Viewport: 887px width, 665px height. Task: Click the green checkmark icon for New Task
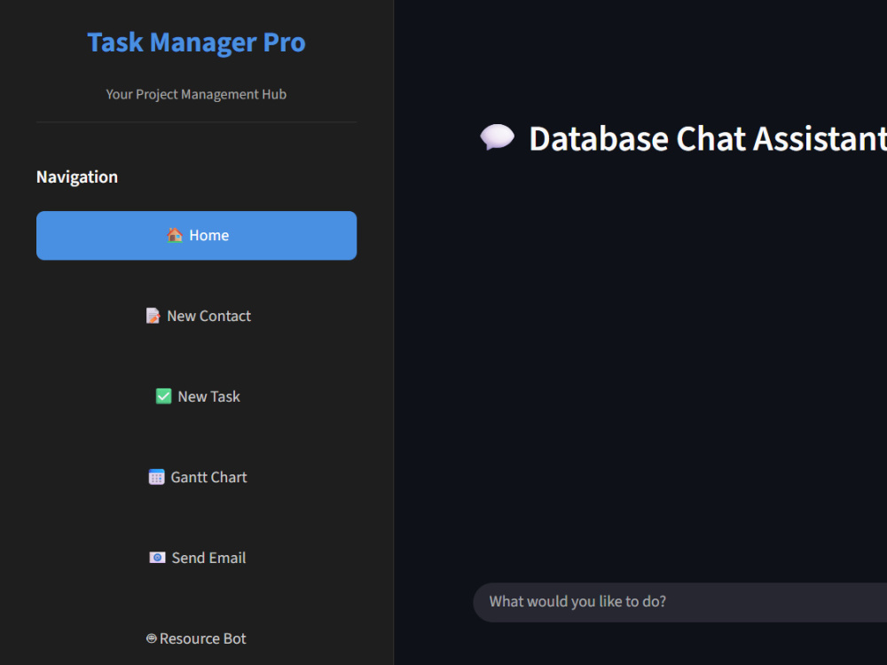tap(163, 395)
